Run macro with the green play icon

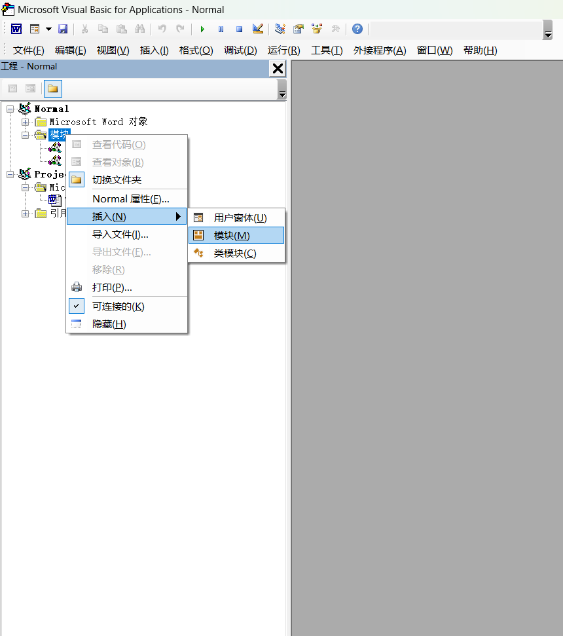[202, 29]
